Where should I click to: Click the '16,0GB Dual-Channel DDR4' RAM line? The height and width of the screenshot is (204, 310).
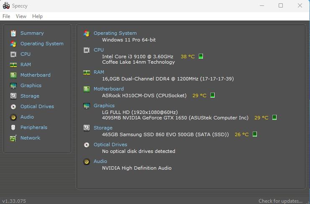coord(168,79)
